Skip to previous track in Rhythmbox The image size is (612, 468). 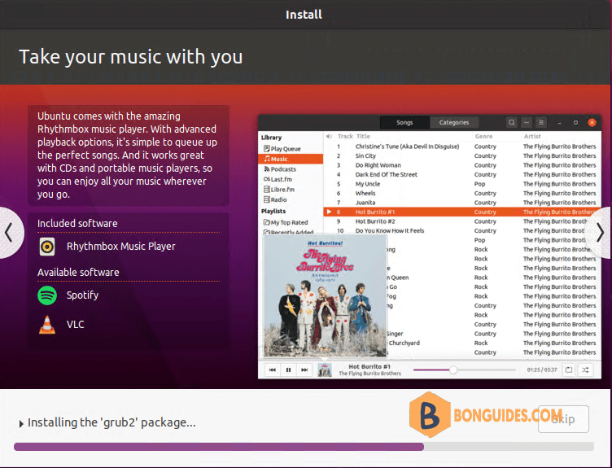273,370
